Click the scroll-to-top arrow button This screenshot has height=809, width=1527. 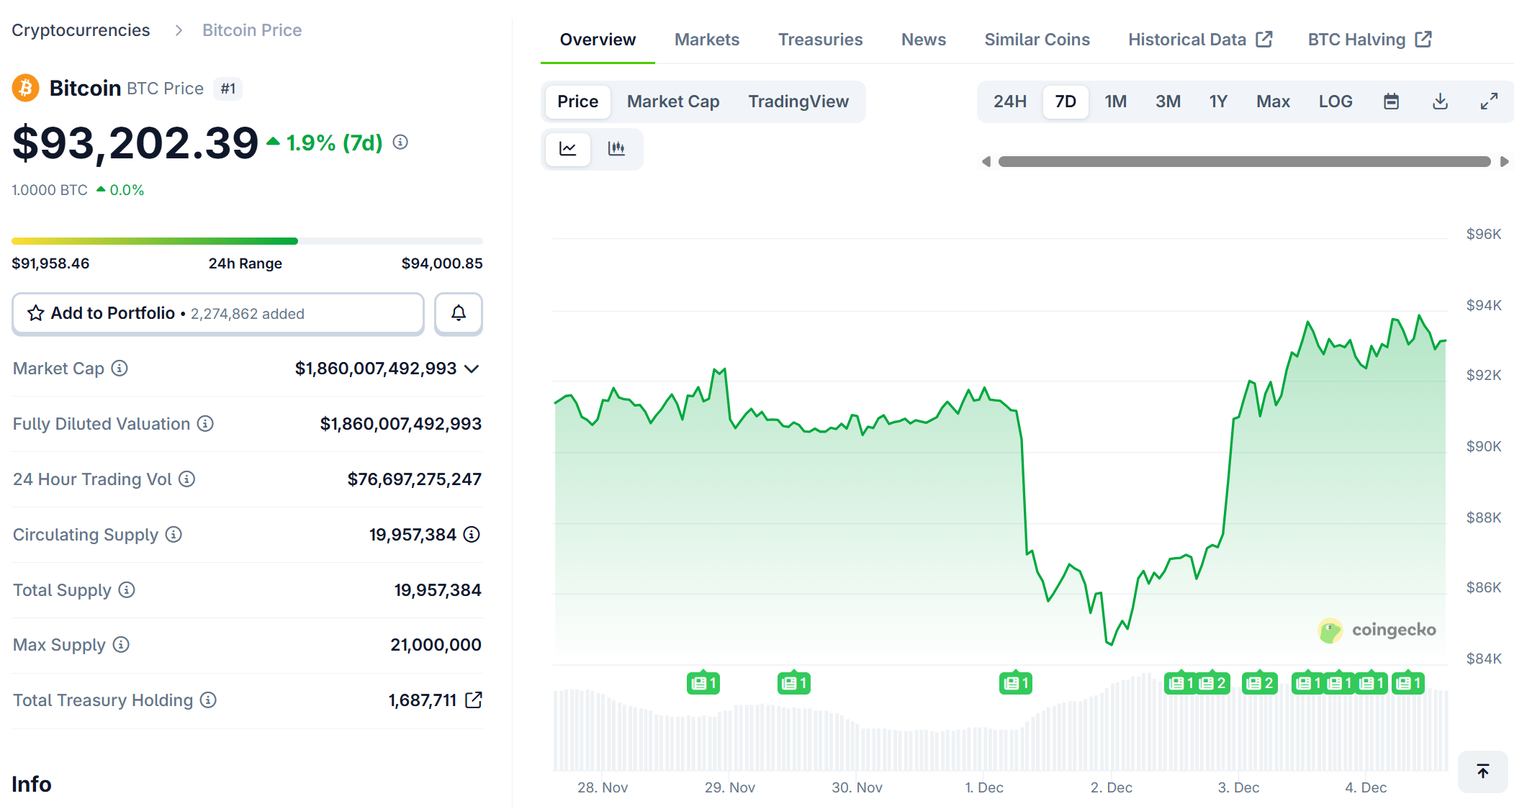(x=1482, y=772)
